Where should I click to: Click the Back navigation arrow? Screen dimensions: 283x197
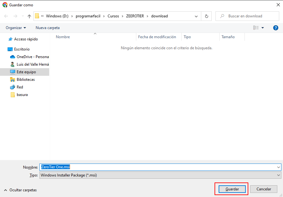6,16
